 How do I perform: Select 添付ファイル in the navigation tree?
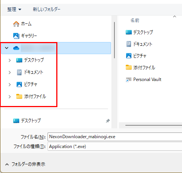pos(35,97)
